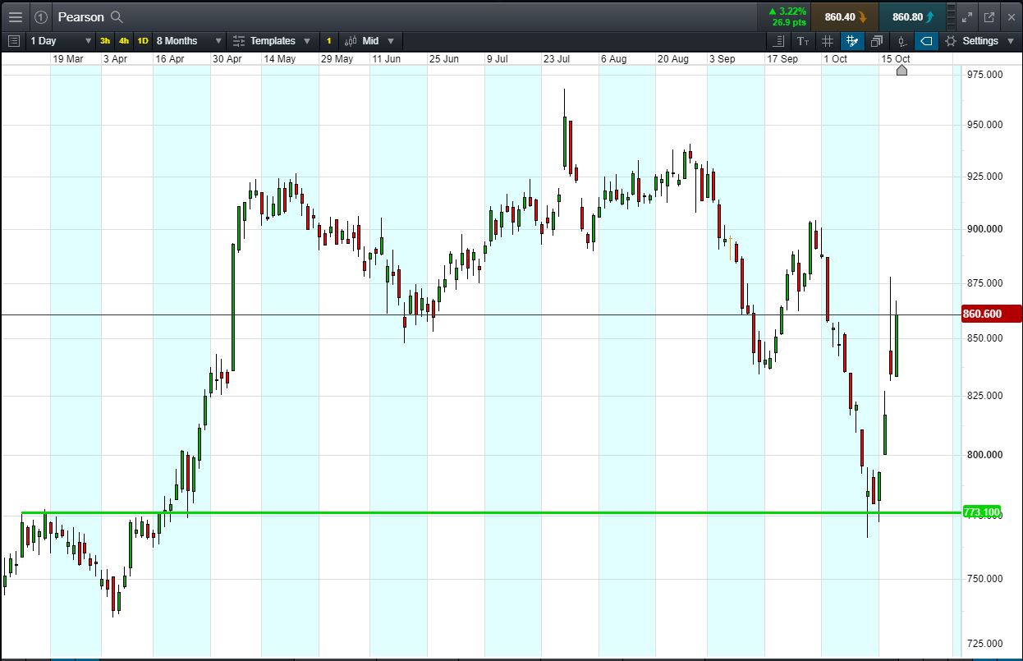Toggle the drawing tools grid pencil icon
1023x661 pixels.
(x=852, y=40)
